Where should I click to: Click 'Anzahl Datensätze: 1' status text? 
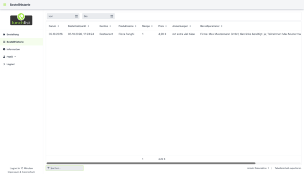[258, 168]
